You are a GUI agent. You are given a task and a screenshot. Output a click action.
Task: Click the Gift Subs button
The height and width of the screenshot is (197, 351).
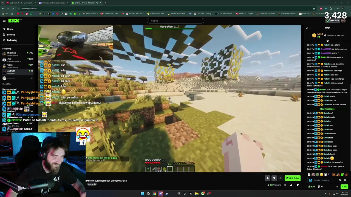click(x=292, y=178)
